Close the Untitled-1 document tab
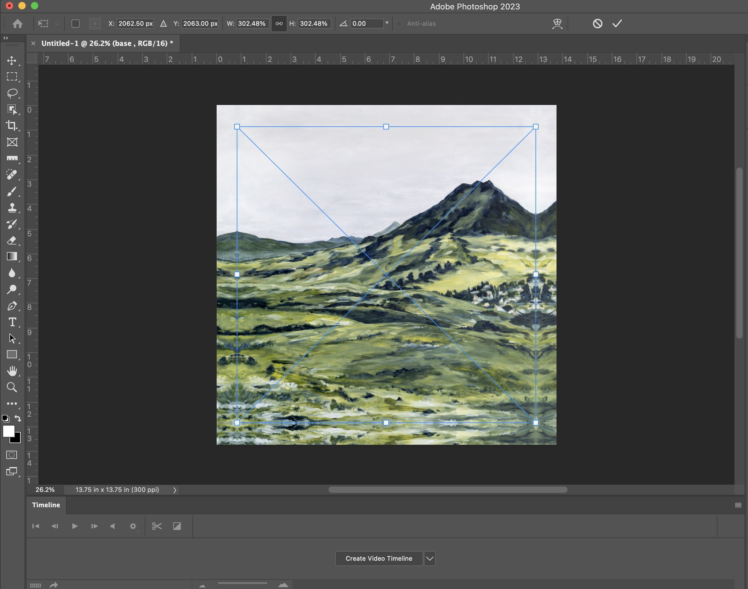 [33, 43]
